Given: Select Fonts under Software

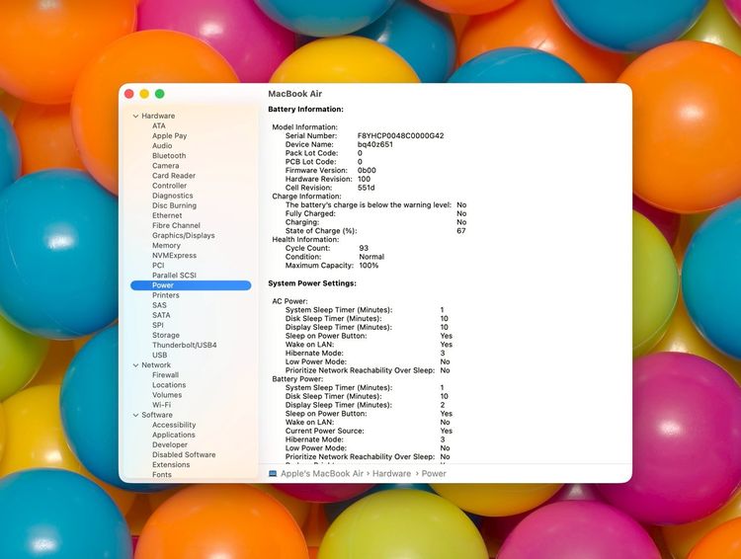Looking at the screenshot, I should pyautogui.click(x=162, y=474).
